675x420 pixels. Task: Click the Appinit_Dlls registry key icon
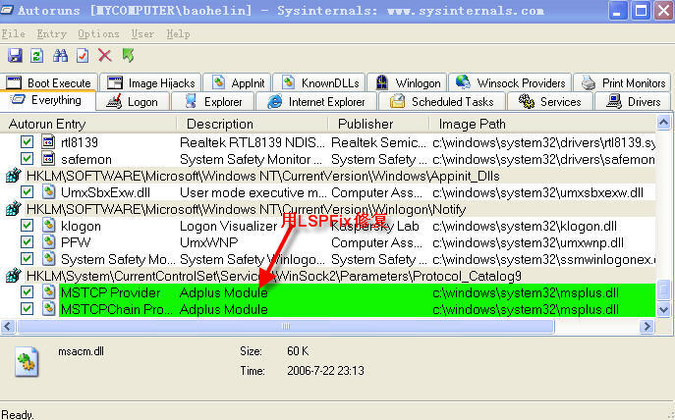click(14, 176)
